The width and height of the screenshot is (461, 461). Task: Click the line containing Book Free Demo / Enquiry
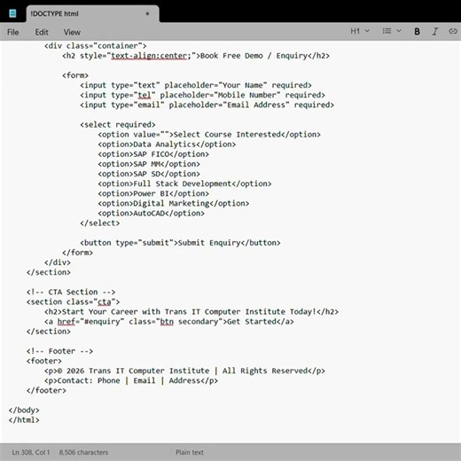196,56
